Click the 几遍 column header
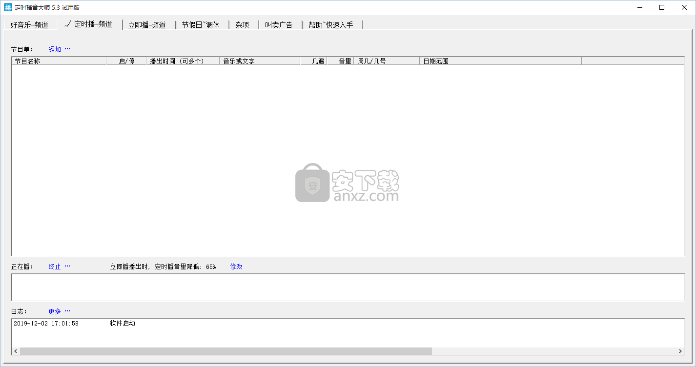696x367 pixels. point(313,61)
